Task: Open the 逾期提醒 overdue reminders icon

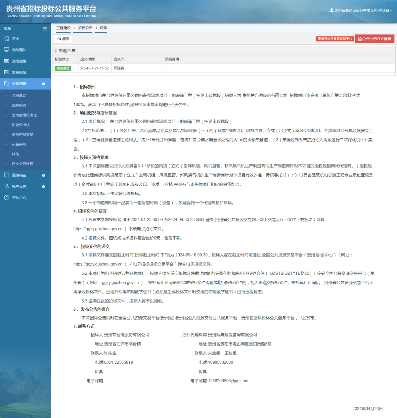Action: pyautogui.click(x=6, y=61)
